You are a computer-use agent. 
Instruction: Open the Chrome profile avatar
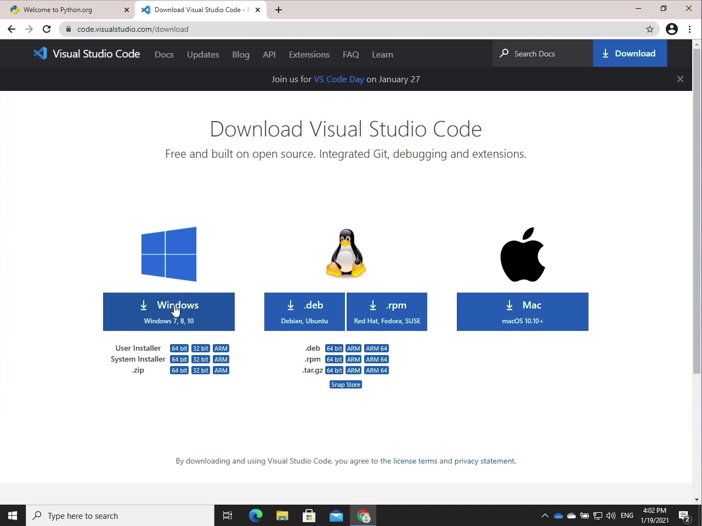pyautogui.click(x=672, y=29)
